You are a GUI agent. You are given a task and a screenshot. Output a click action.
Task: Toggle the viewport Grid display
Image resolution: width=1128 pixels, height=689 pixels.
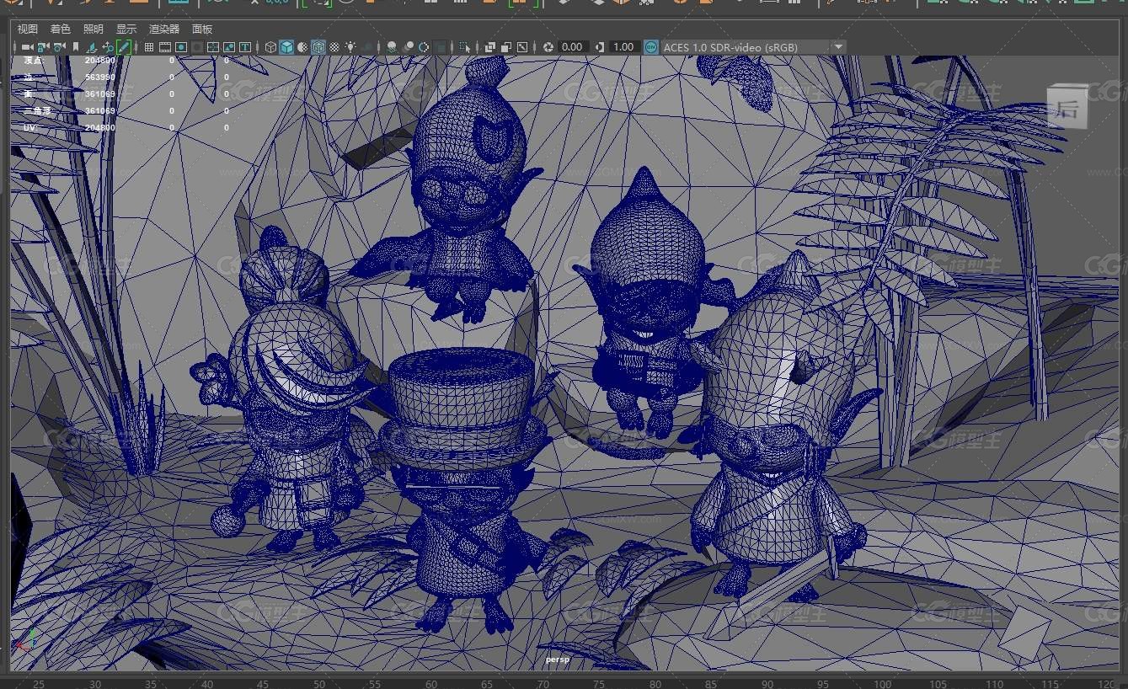pos(148,47)
